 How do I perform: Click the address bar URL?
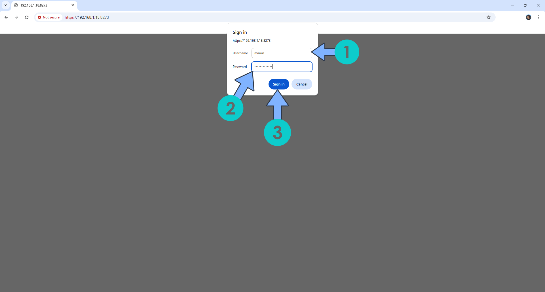(x=87, y=17)
